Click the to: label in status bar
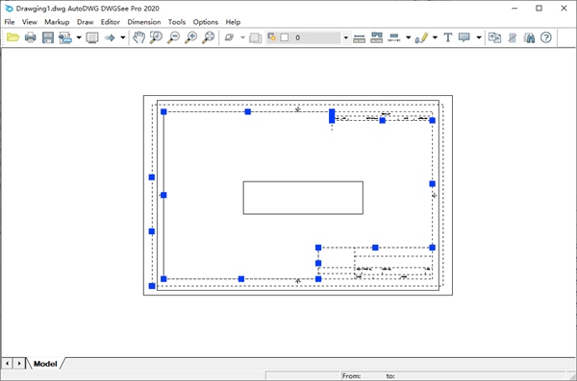This screenshot has height=381, width=577. [390, 376]
